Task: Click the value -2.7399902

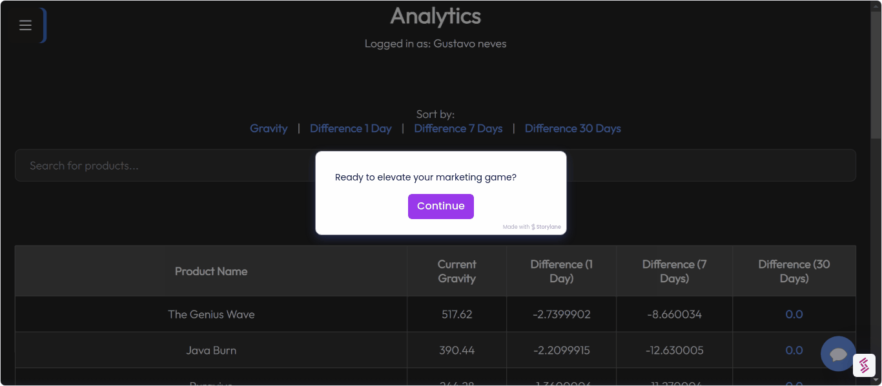Action: pos(562,314)
